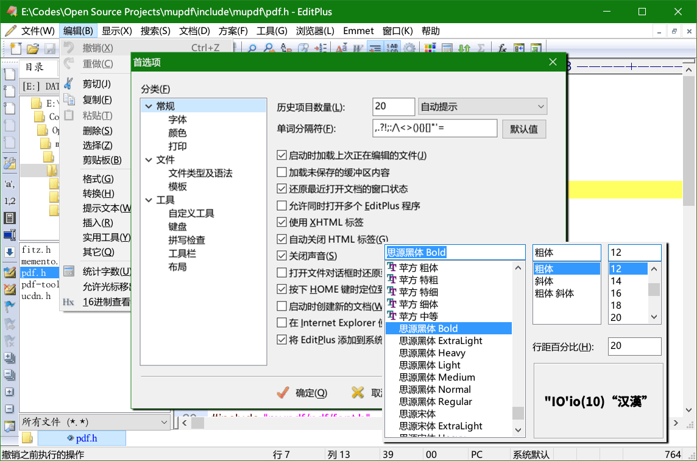The width and height of the screenshot is (697, 461).
Task: Click the blue down arrow sidebar icon
Action: tap(9, 252)
